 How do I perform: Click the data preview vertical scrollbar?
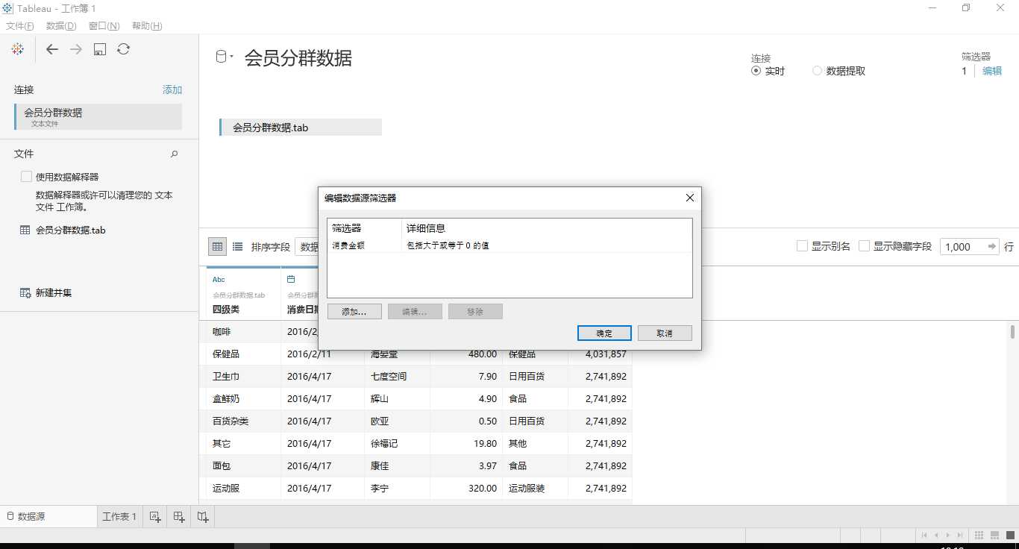[x=1012, y=332]
